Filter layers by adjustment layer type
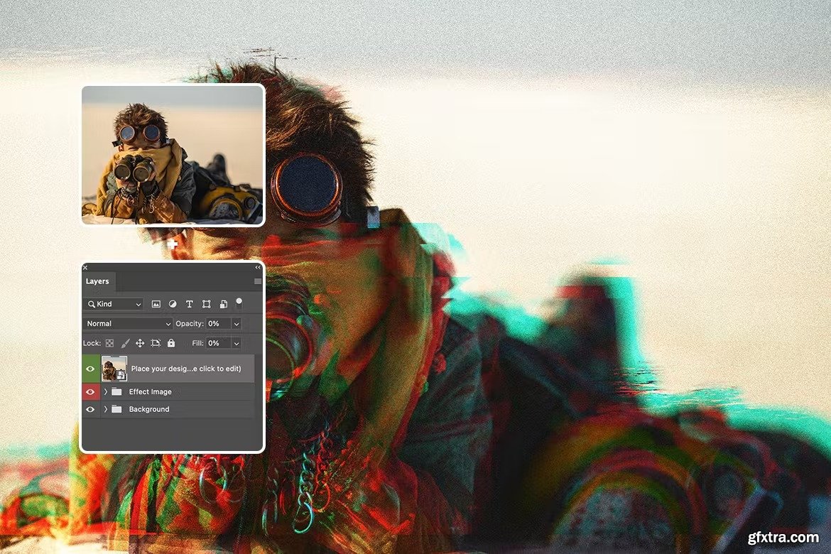This screenshot has width=831, height=554. point(173,304)
